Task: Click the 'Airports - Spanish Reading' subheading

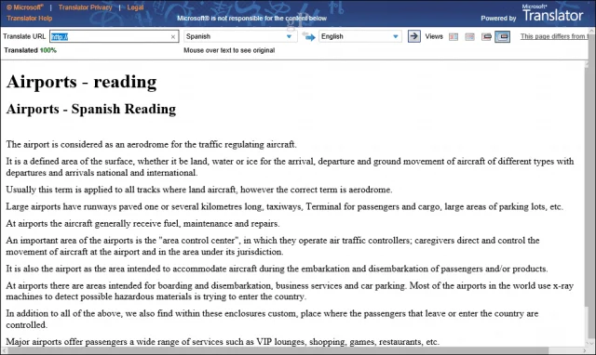Action: point(91,109)
